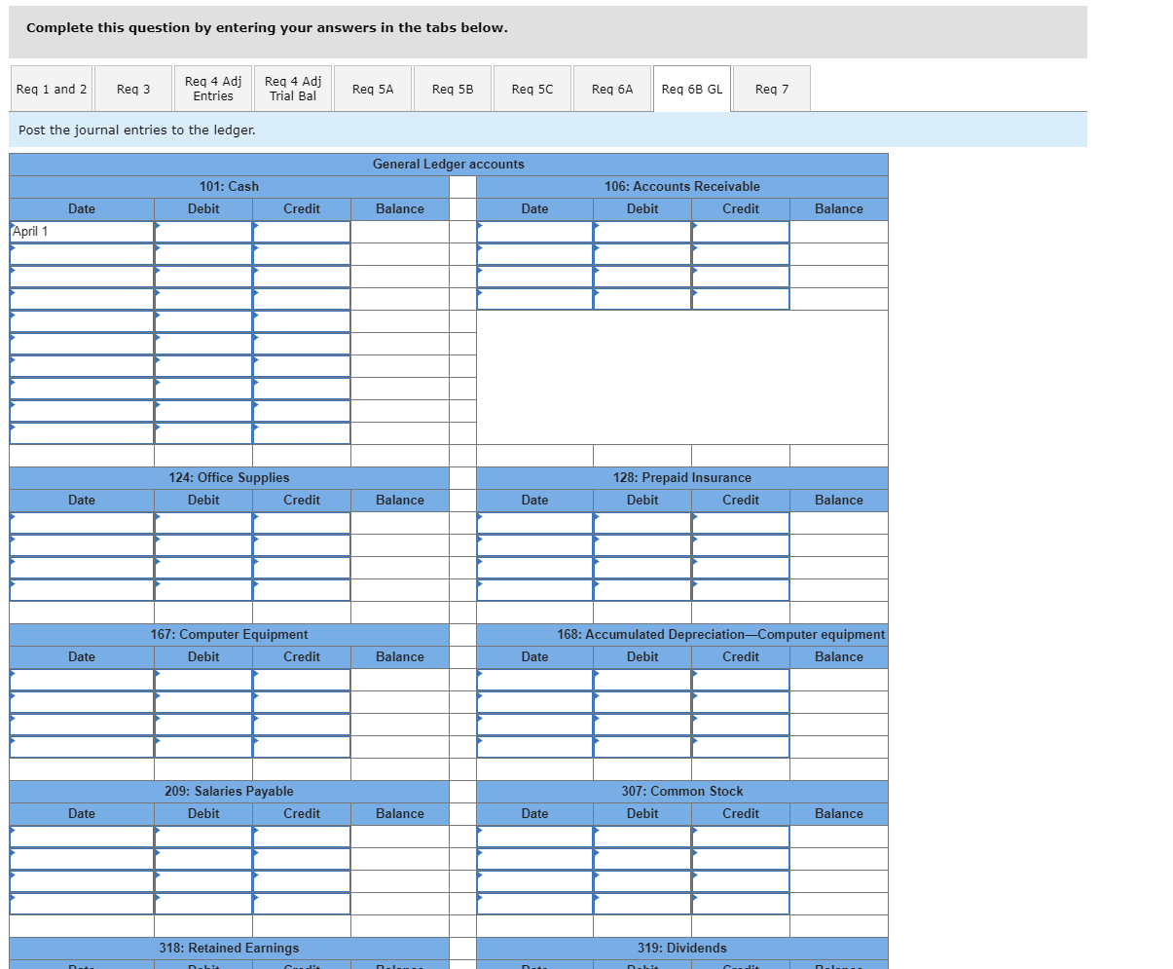Click the 318: Retained Earnings ledger header
This screenshot has width=1173, height=969.
(x=229, y=948)
